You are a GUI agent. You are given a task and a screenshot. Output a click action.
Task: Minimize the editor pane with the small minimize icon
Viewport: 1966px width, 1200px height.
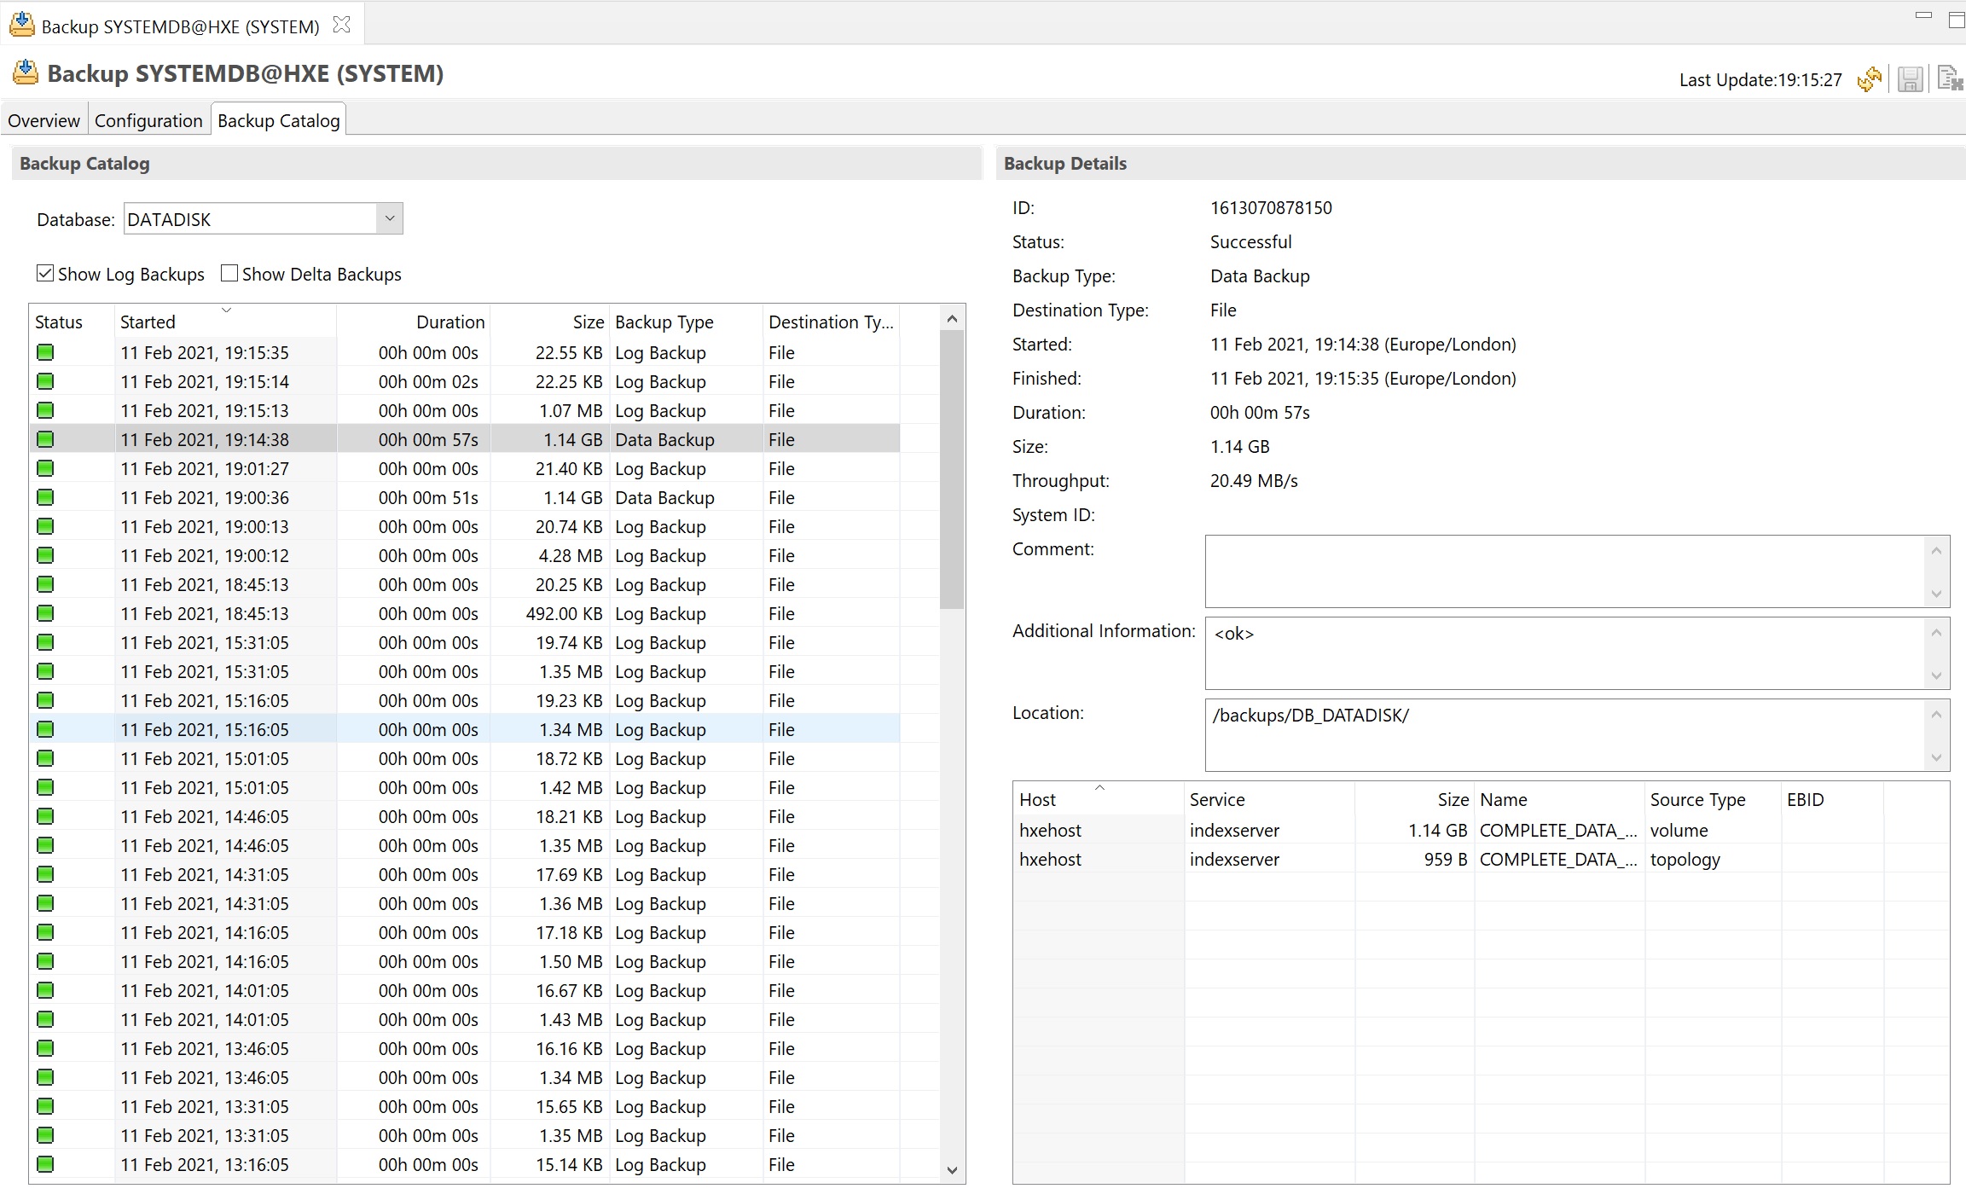click(1923, 15)
